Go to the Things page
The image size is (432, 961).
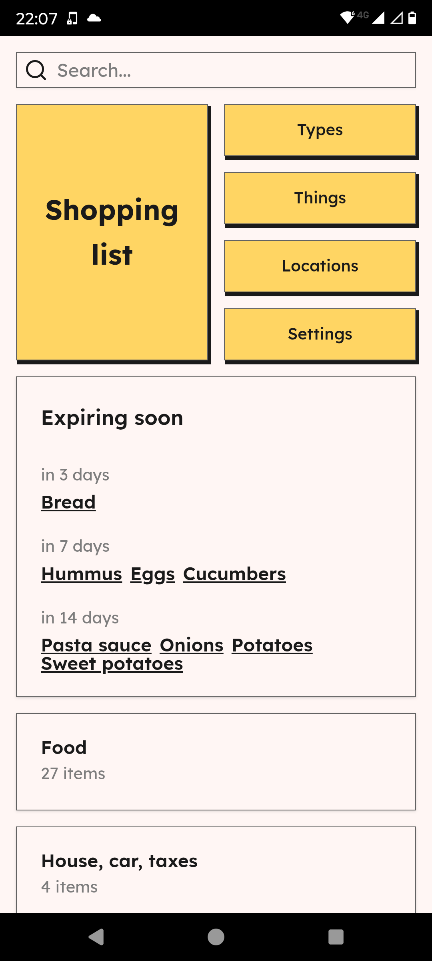pos(320,198)
